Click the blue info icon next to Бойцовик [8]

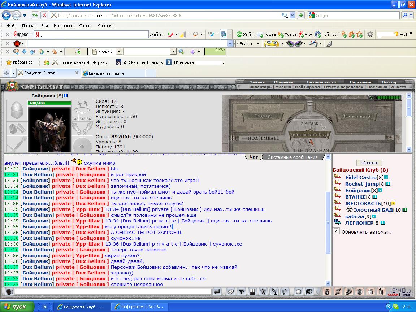pos(65,96)
